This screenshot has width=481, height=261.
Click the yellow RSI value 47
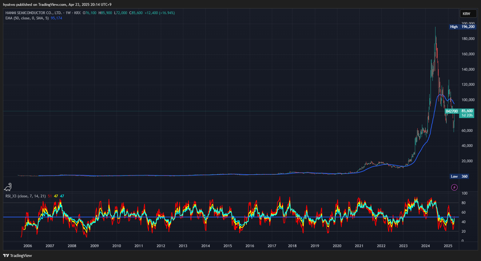pos(56,196)
